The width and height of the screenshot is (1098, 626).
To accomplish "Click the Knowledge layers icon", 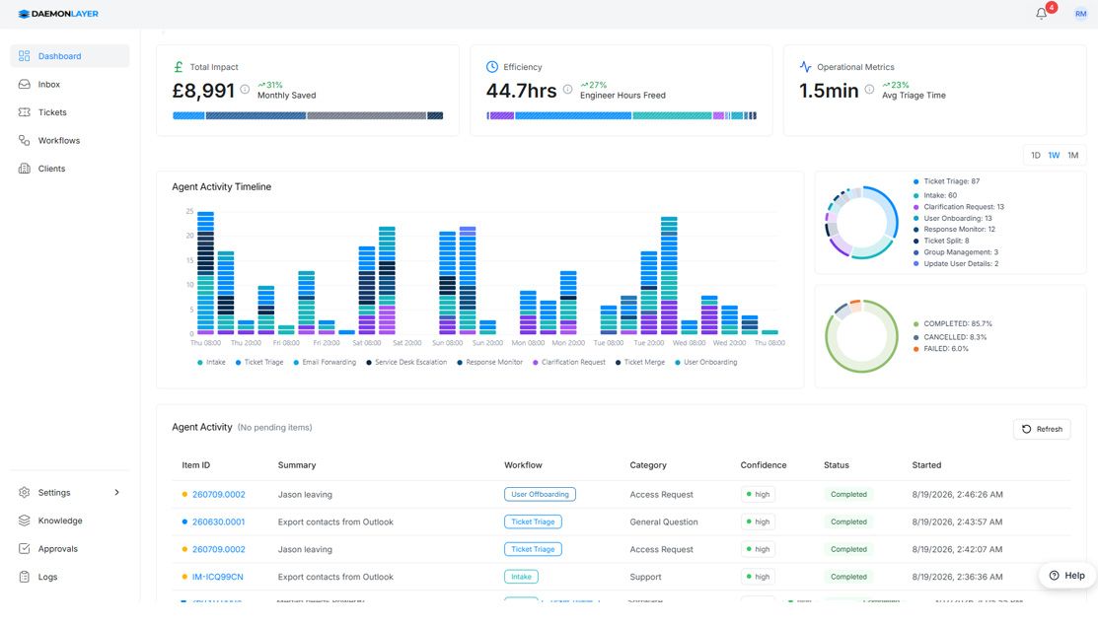I will [25, 521].
